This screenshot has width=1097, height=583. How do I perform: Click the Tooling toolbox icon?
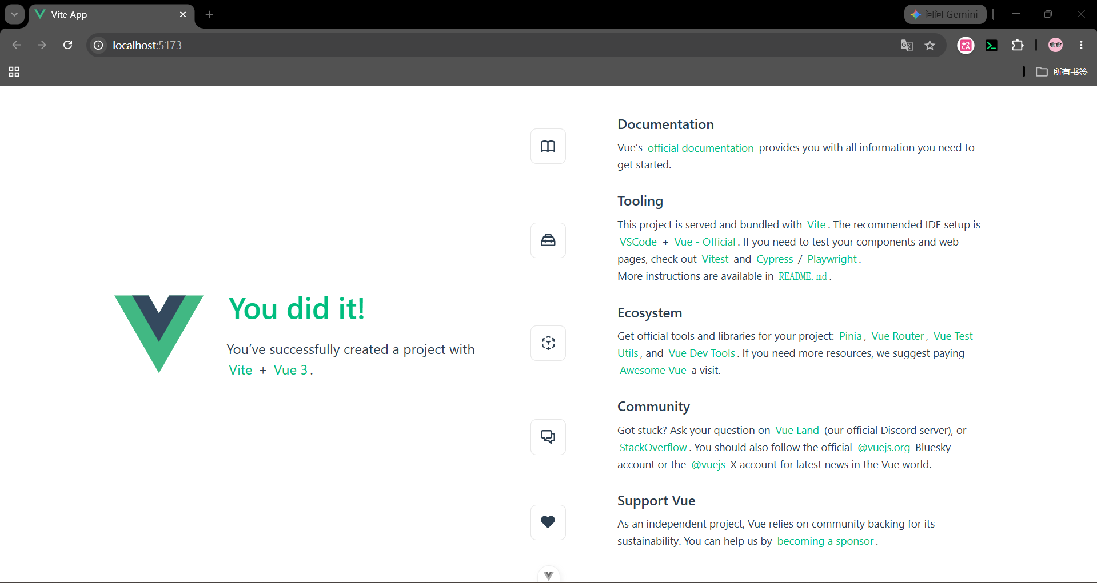pos(548,240)
